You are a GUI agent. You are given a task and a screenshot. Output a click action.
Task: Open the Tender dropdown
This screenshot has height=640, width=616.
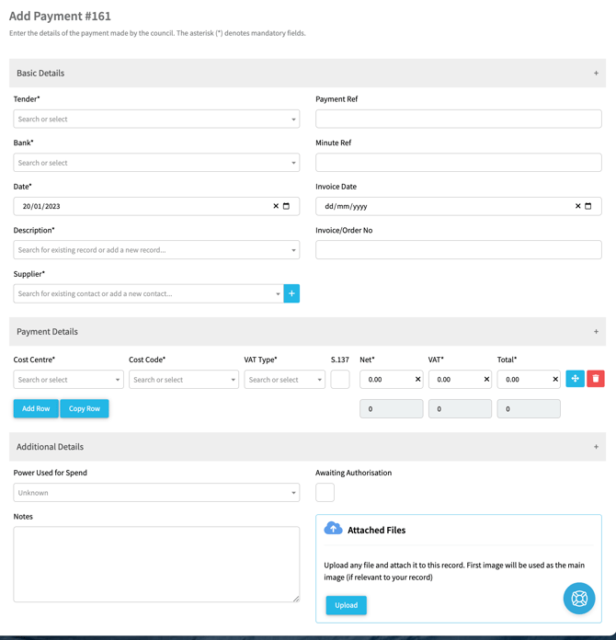(x=156, y=119)
